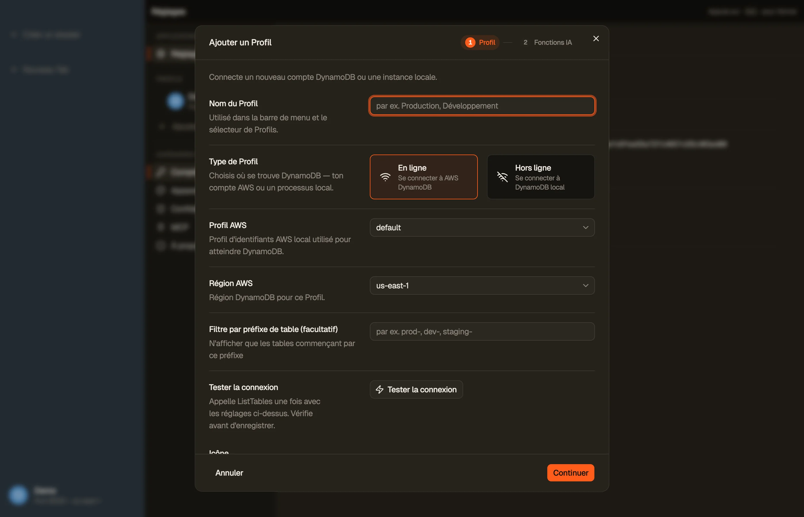Click the chevron arrow on Région AWS field

coord(585,286)
